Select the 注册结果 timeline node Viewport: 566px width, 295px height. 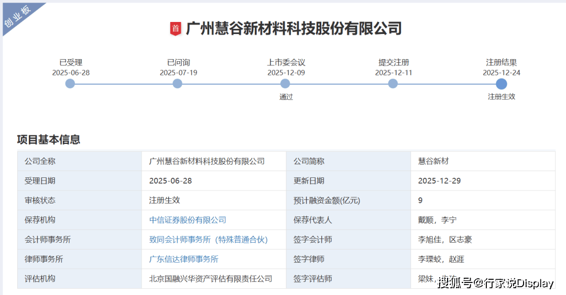pyautogui.click(x=501, y=84)
